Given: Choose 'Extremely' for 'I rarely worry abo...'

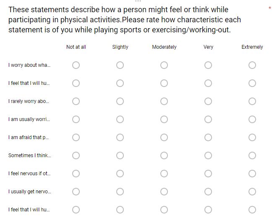Looking at the screenshot, I should (x=252, y=101).
